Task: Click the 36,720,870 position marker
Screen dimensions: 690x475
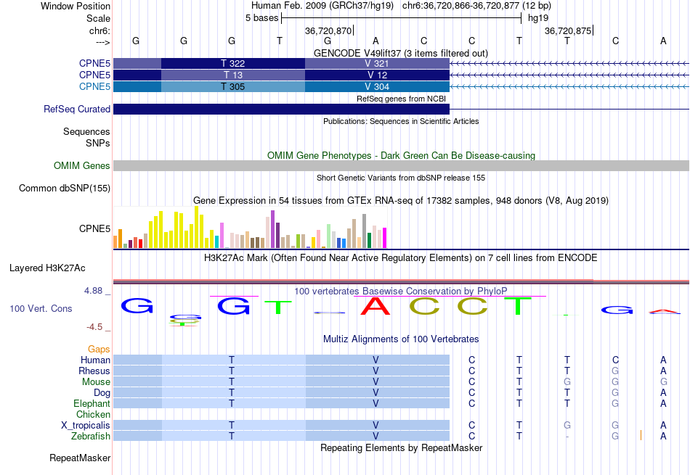Action: coord(329,30)
